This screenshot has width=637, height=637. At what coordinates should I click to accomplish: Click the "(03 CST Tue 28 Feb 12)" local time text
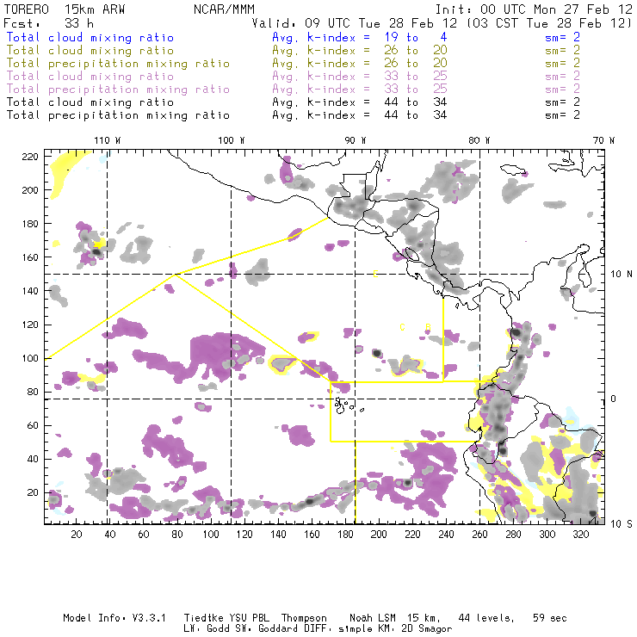pos(549,23)
